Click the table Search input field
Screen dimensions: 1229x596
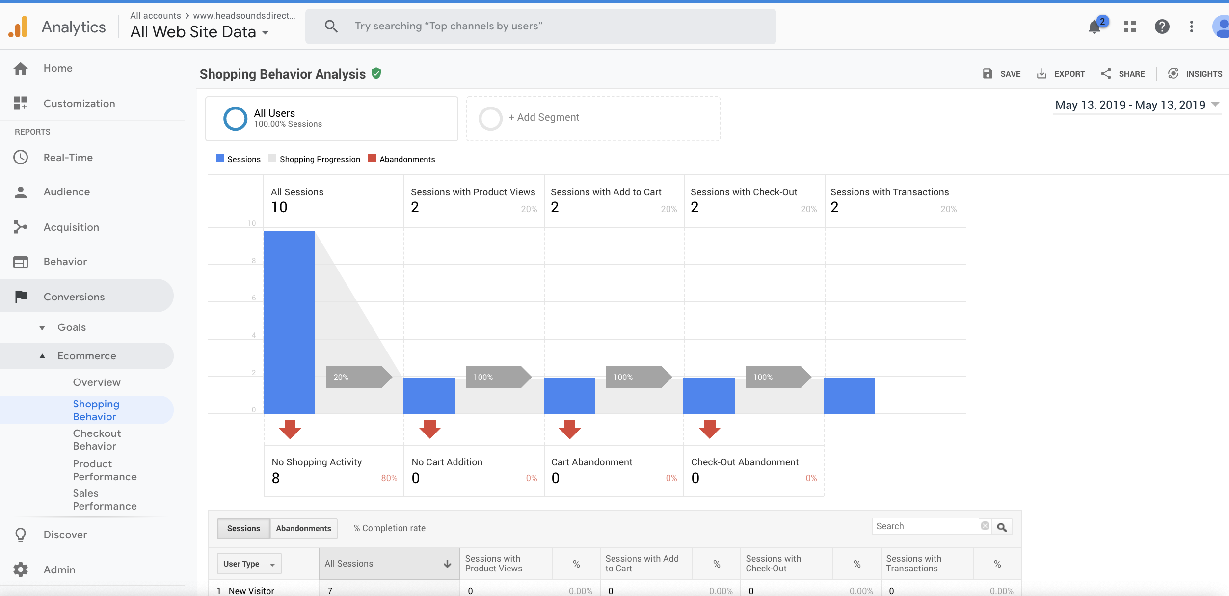[926, 526]
